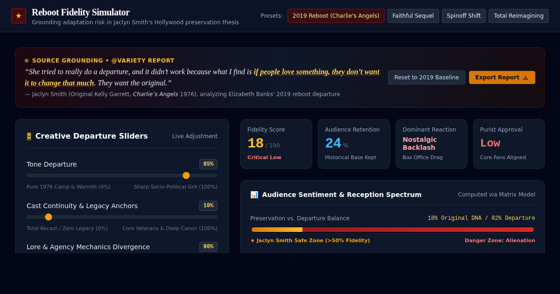Click the Live Adjustment label
560x294 pixels.
pyautogui.click(x=195, y=136)
